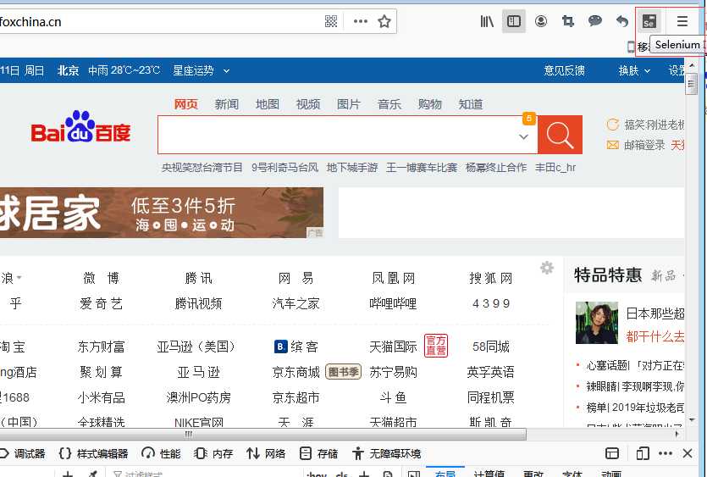Switch to 内存 memory devtools tab
The image size is (707, 477).
213,453
